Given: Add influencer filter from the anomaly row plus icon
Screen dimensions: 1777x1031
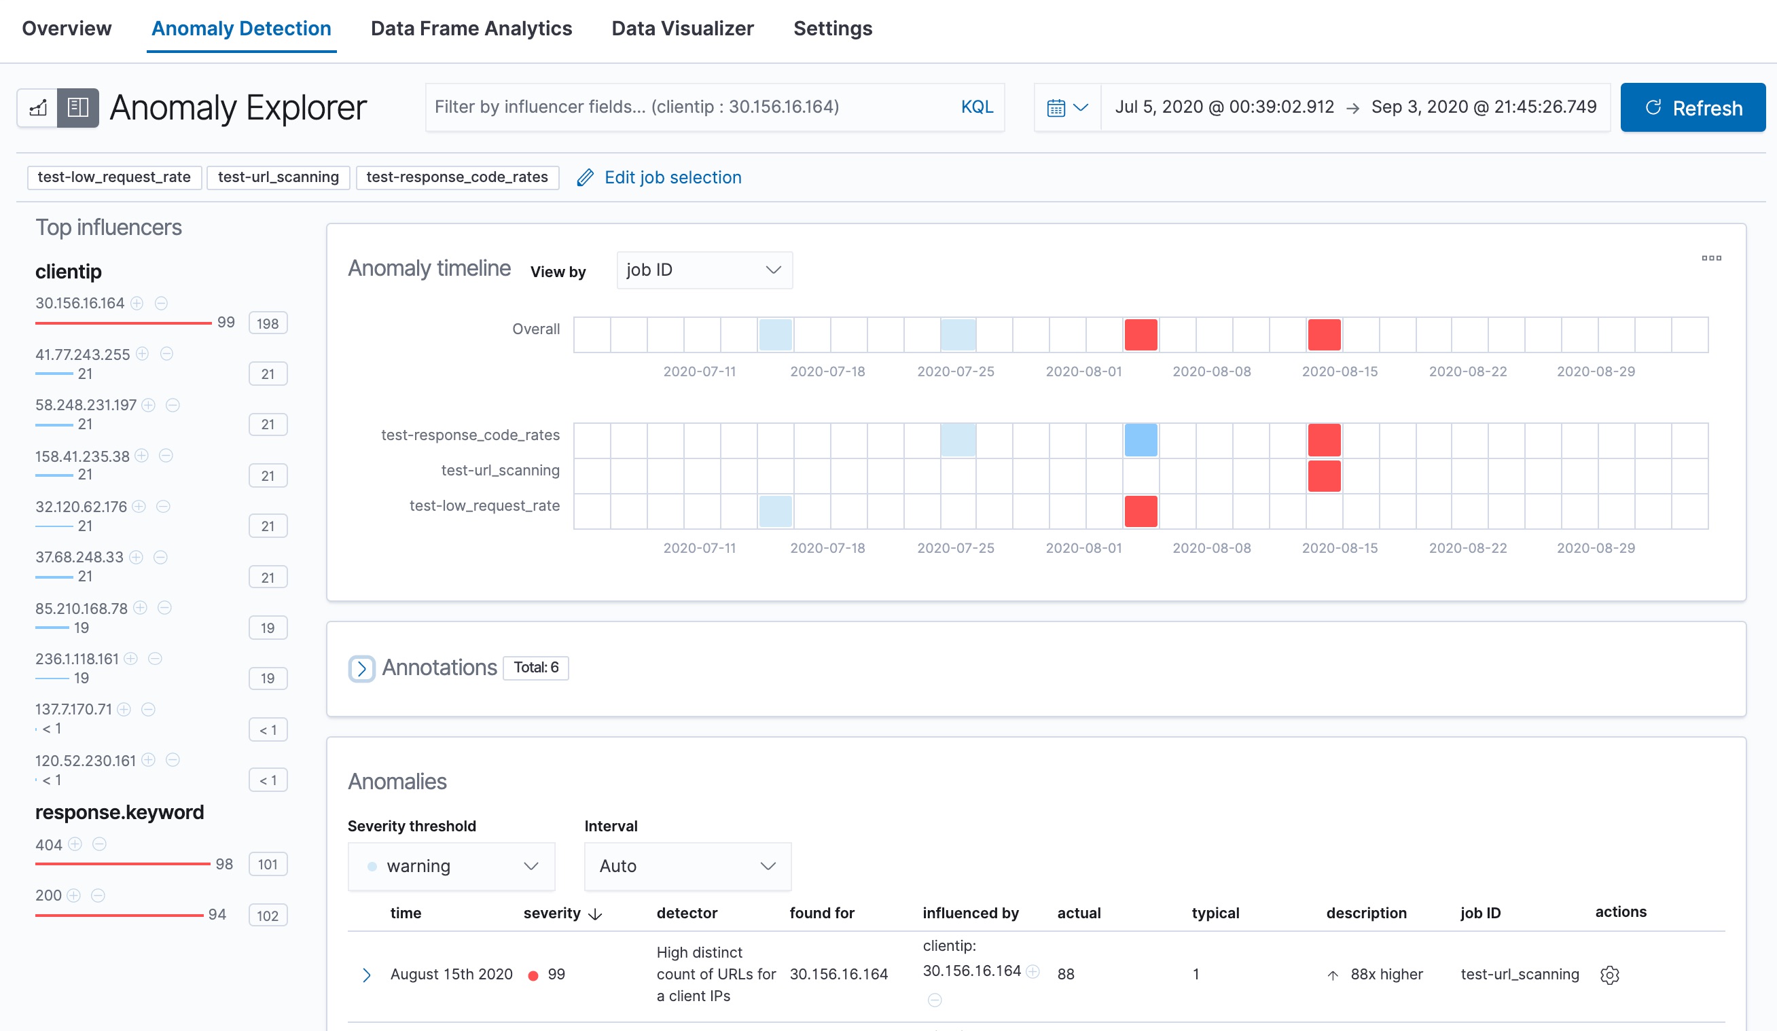Looking at the screenshot, I should [x=1035, y=971].
